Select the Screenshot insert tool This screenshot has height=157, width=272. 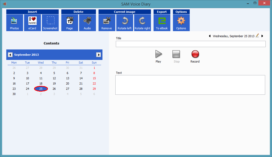pyautogui.click(x=50, y=23)
